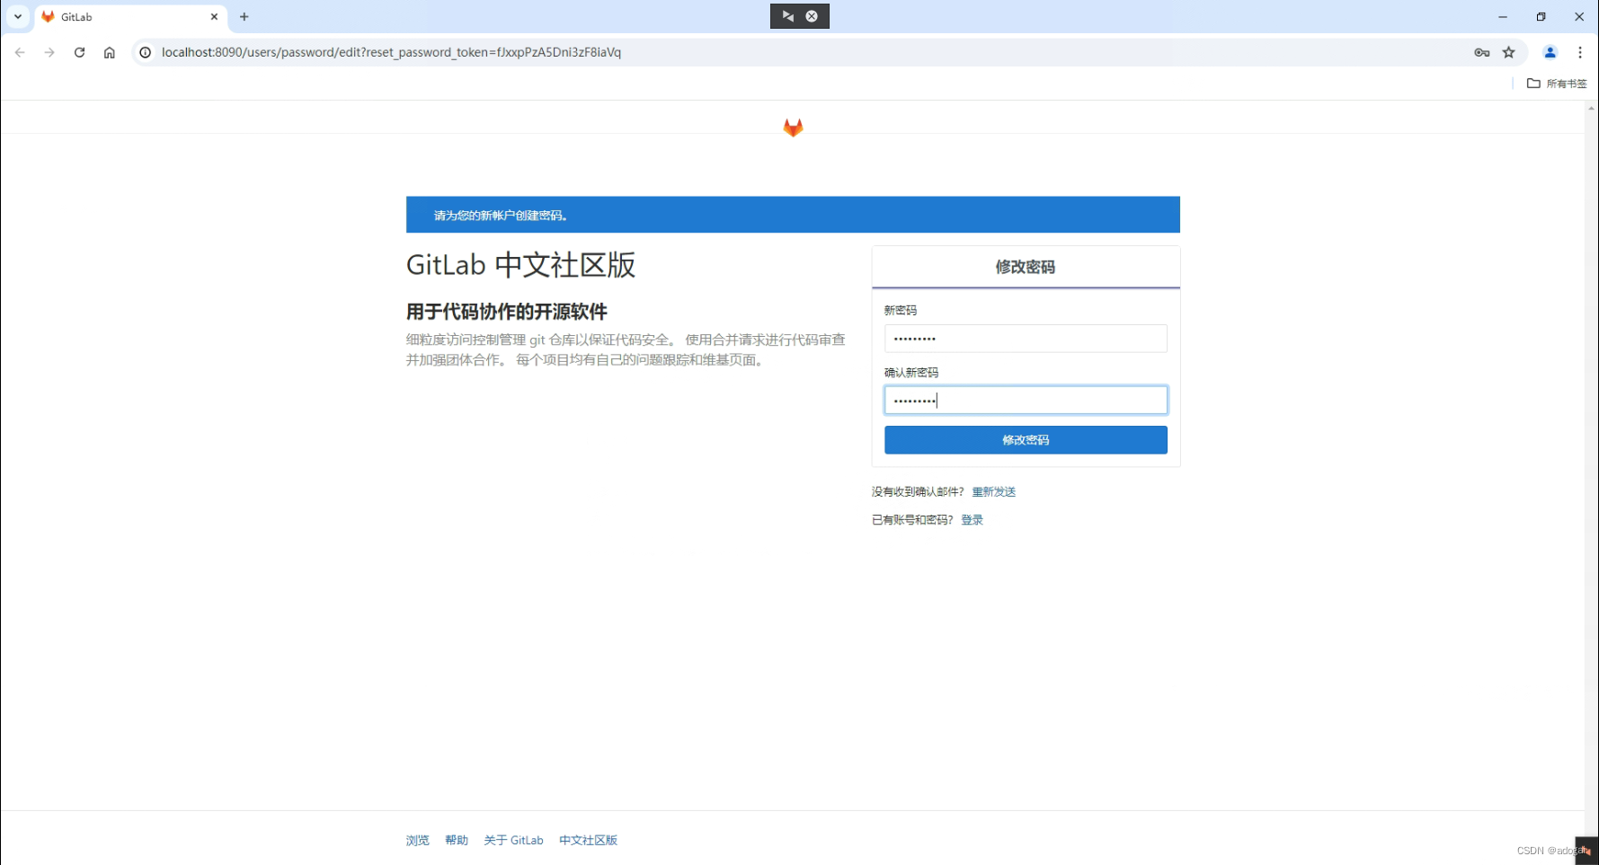Image resolution: width=1599 pixels, height=865 pixels.
Task: Click the 重新发送 link
Action: click(993, 491)
